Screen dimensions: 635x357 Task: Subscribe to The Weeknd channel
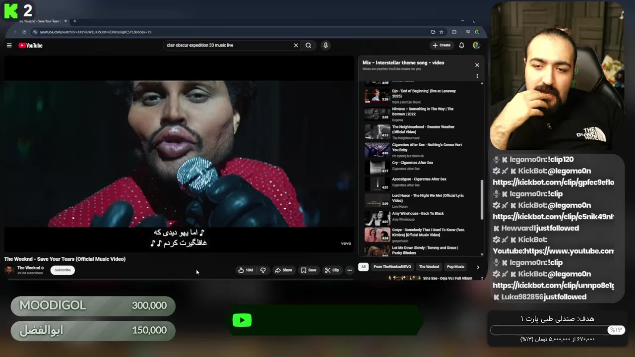(x=63, y=270)
